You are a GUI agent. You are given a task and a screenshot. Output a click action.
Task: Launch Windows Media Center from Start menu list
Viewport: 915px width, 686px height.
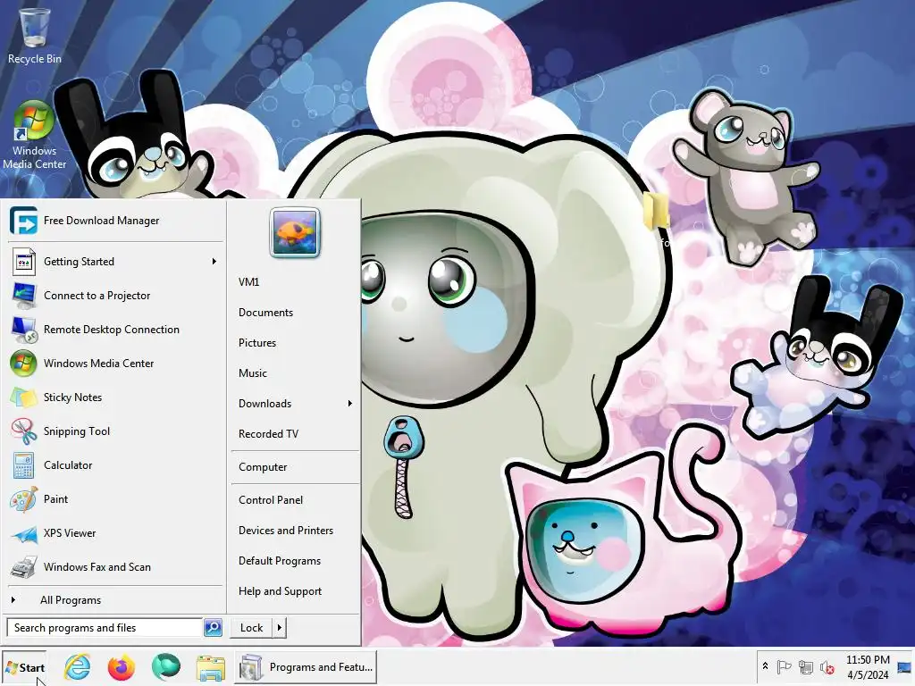coord(98,364)
